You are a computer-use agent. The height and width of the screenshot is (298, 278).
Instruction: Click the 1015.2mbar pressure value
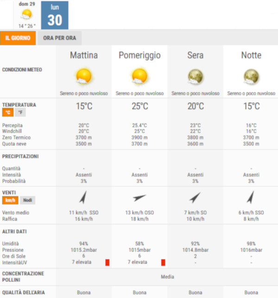tap(84, 250)
